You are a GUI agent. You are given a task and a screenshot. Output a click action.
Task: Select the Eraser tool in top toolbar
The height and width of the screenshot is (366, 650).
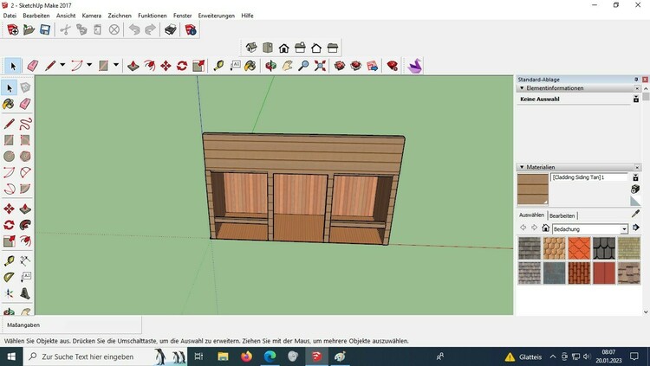click(33, 66)
